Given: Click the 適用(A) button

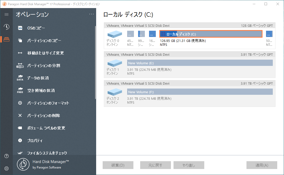Looking at the screenshot, I should [262, 165].
